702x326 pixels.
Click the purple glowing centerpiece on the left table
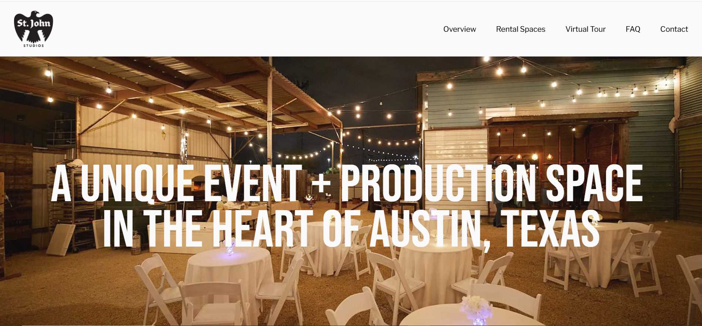[x=231, y=248]
